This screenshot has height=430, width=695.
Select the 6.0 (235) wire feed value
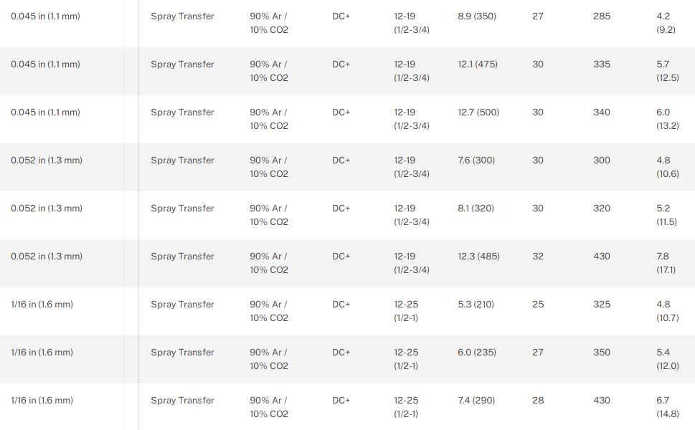coord(476,353)
